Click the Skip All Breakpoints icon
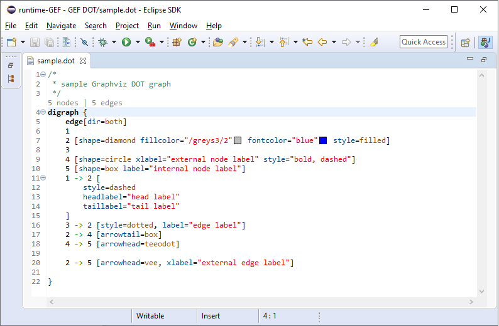Screen dimensions: 499x326 tap(84, 42)
